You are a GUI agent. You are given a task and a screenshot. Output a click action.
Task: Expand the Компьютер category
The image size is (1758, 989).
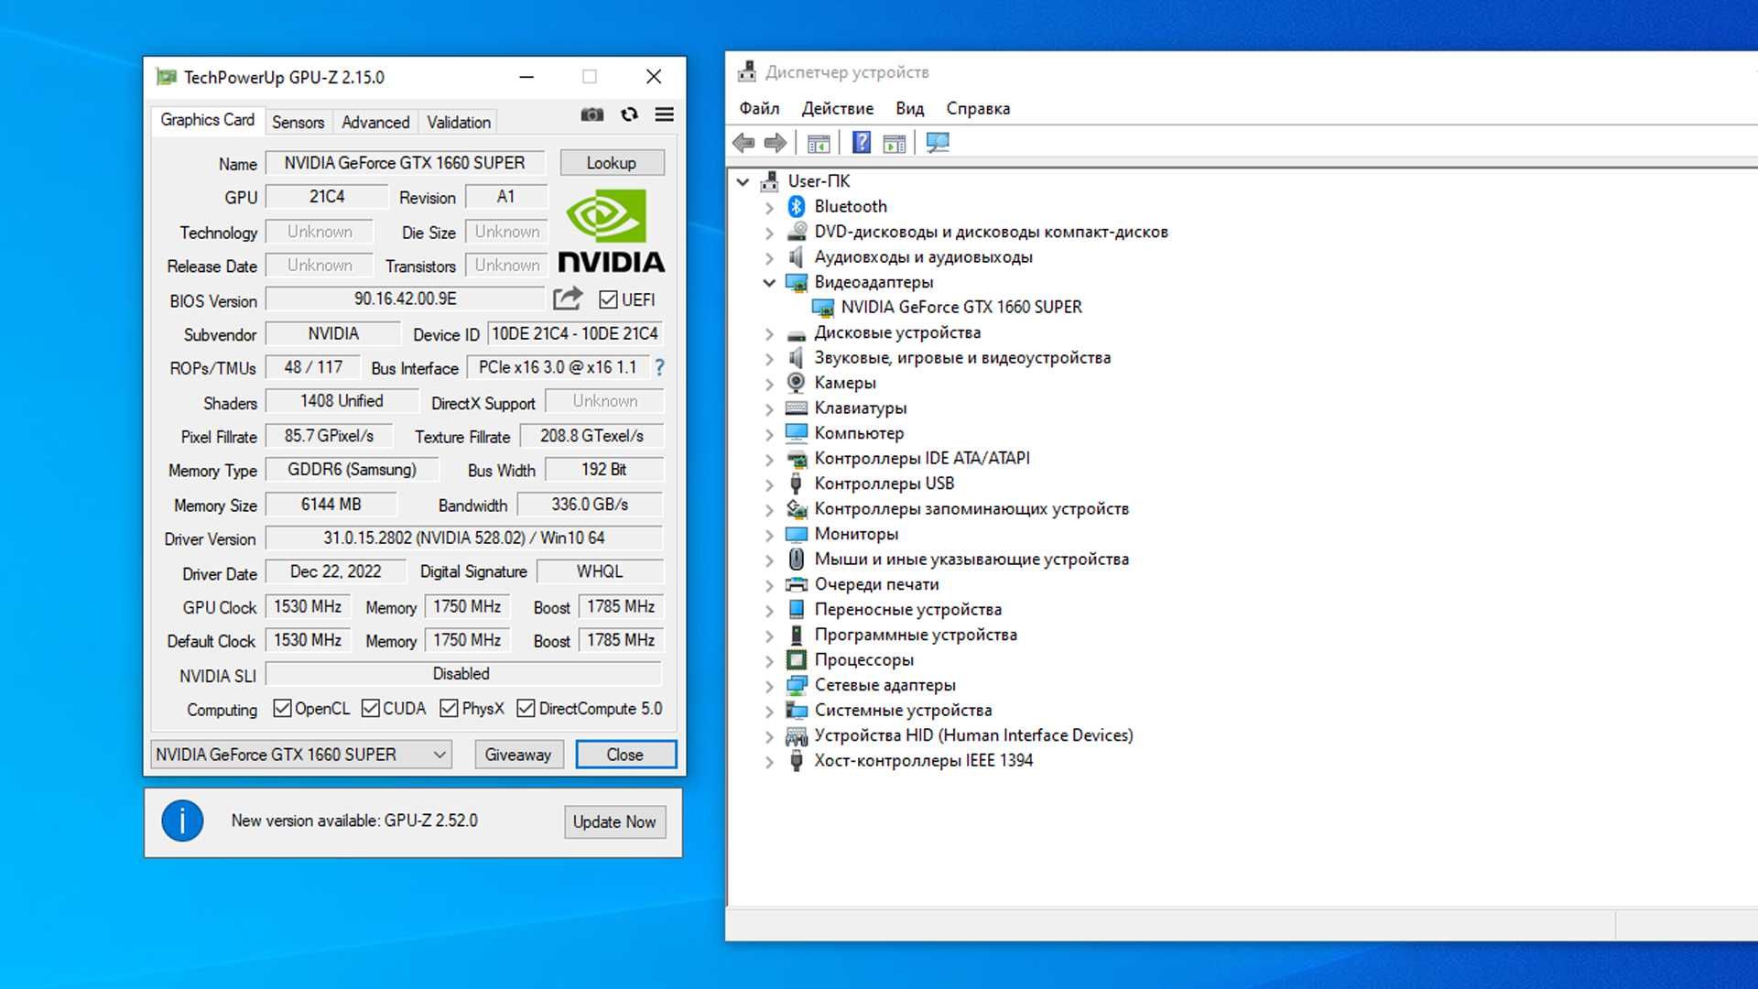pyautogui.click(x=769, y=433)
